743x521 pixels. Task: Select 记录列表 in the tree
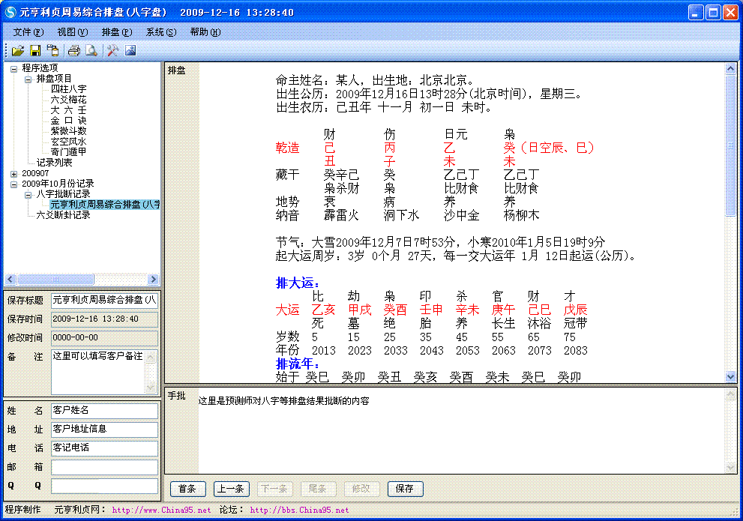point(55,163)
